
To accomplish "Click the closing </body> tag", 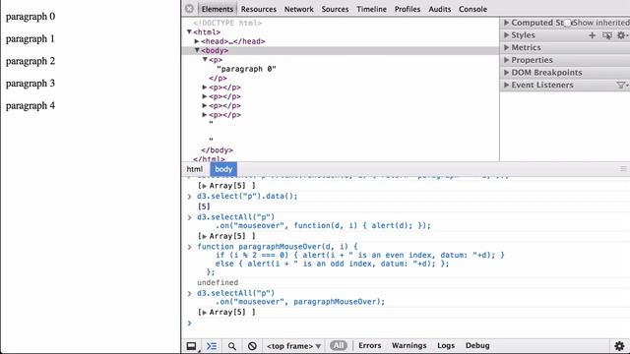I will pyautogui.click(x=217, y=150).
